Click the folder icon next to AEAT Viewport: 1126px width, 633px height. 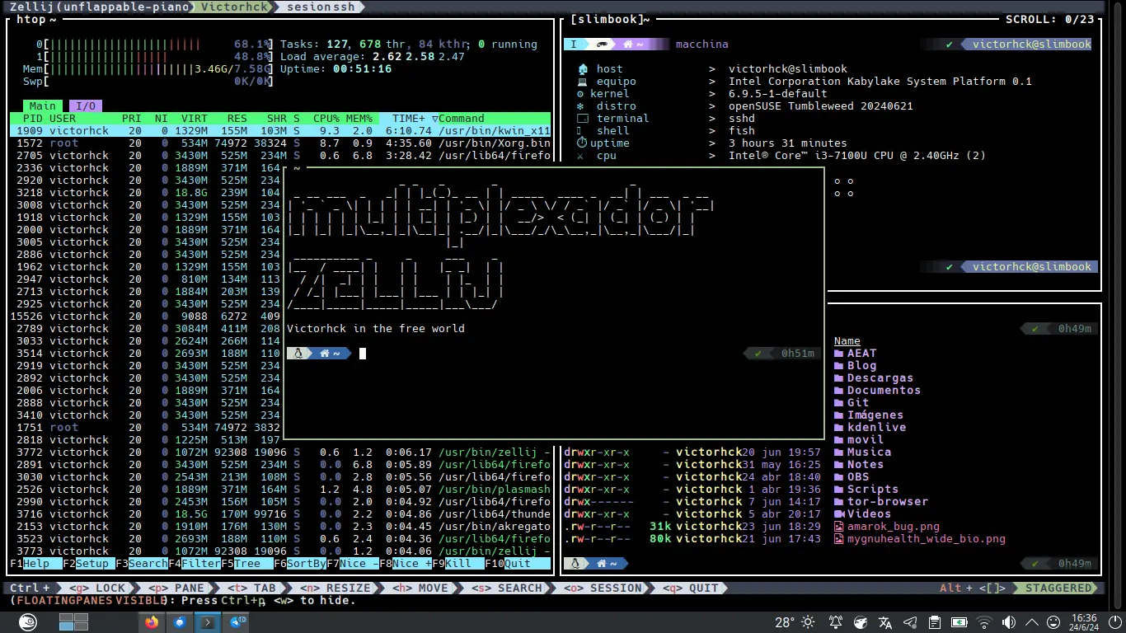click(838, 353)
